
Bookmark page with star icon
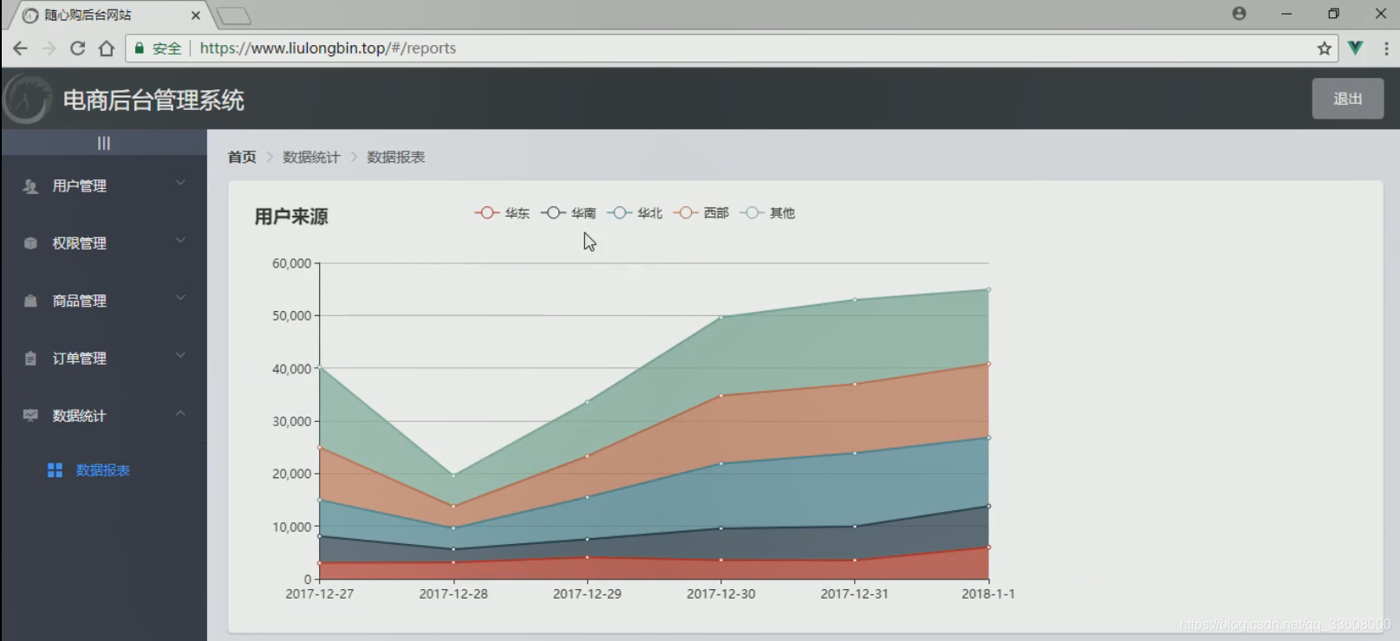[1324, 49]
